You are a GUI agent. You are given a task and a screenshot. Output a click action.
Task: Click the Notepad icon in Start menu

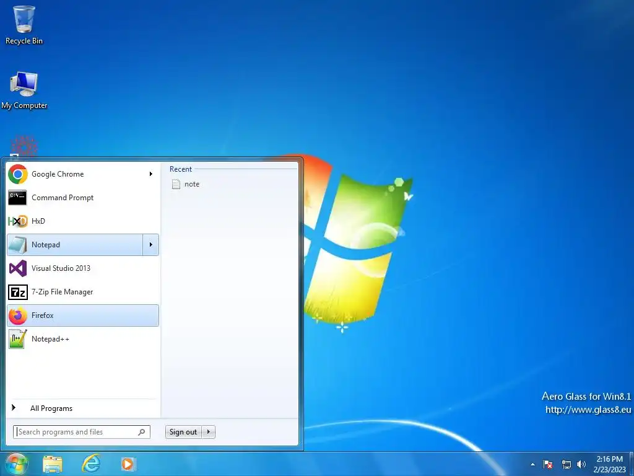17,244
